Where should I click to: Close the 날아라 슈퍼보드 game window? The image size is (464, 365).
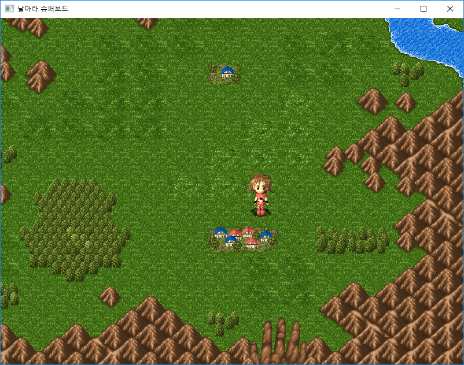450,9
